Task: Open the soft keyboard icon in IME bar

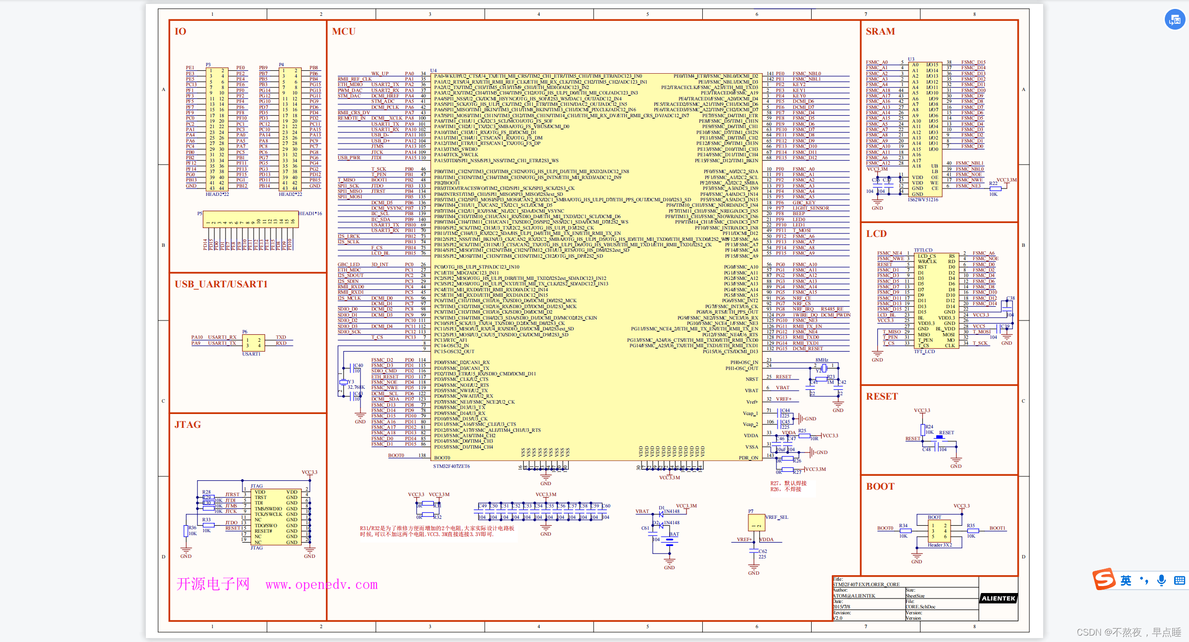Action: coord(1180,580)
